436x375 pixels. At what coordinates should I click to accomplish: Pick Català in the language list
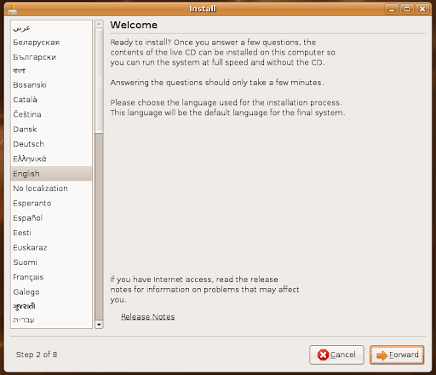tap(51, 100)
